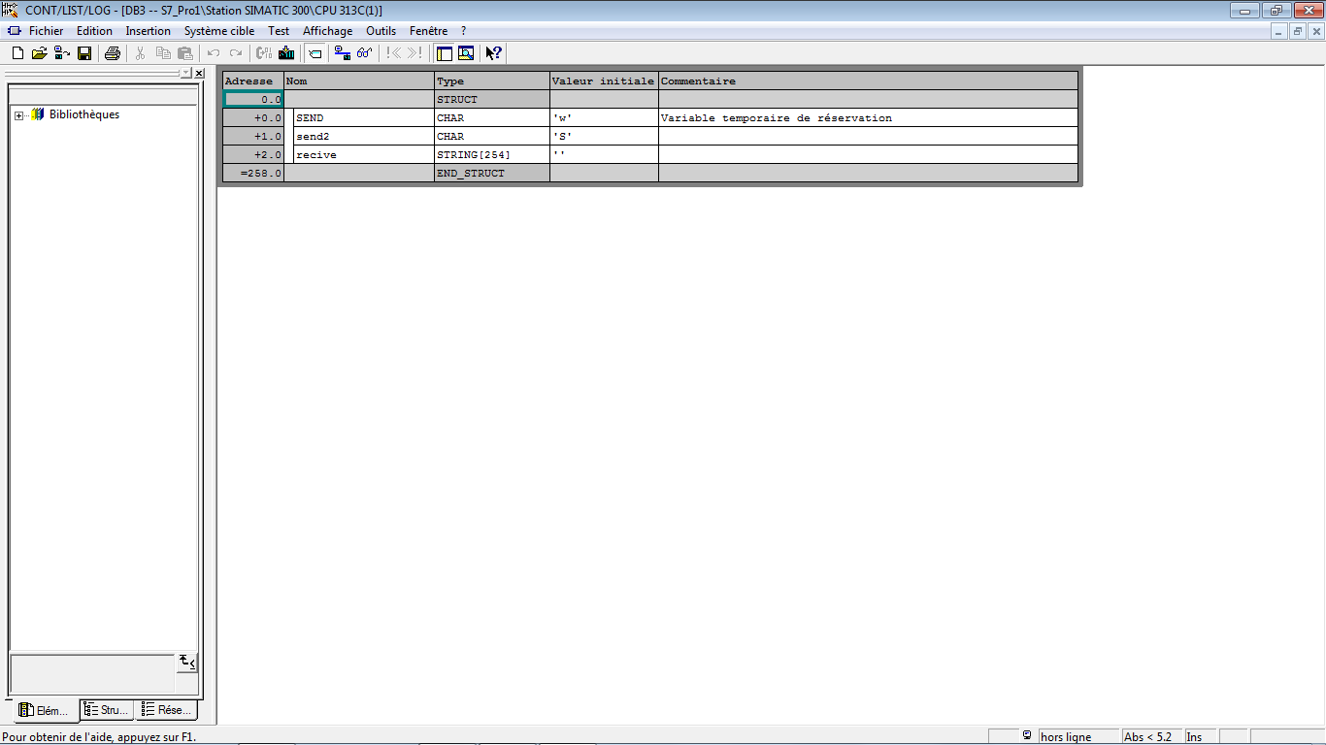Screen dimensions: 1326x745
Task: Open the Insertion menu
Action: click(x=149, y=31)
